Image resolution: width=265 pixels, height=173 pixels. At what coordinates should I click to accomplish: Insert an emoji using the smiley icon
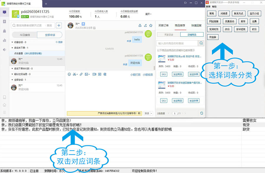[x=69, y=74]
